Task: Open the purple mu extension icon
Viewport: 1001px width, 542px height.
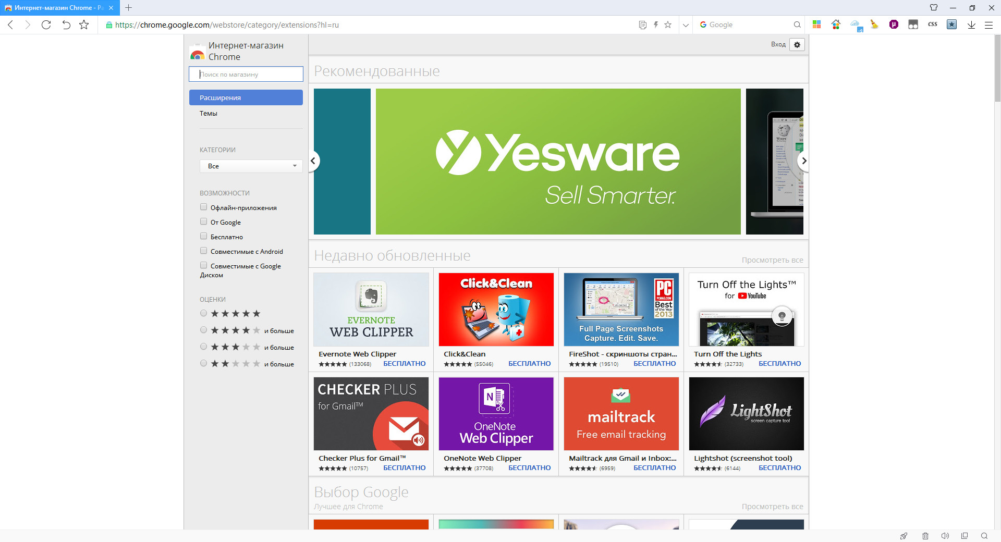Action: pyautogui.click(x=894, y=24)
